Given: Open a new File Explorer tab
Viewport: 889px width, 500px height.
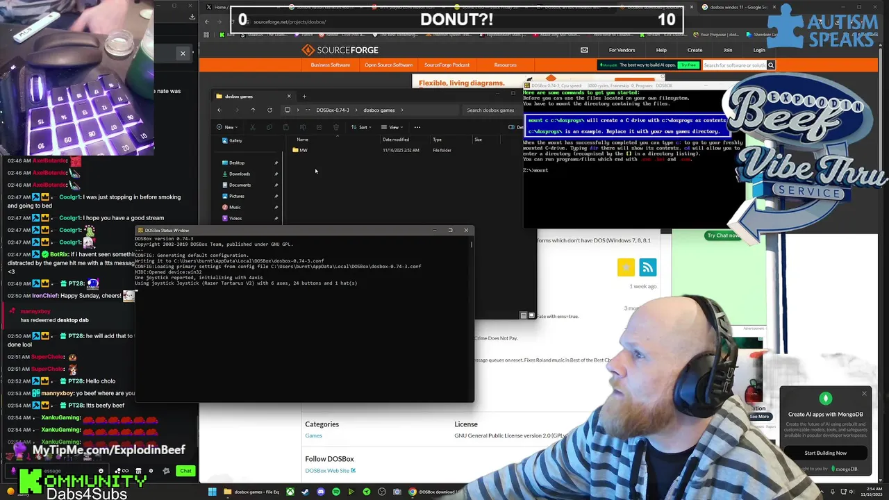Looking at the screenshot, I should [x=304, y=96].
